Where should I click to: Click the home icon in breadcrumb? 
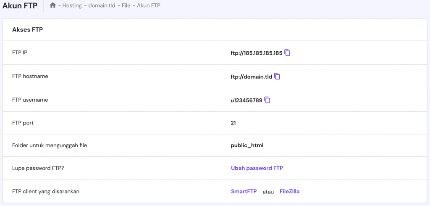[x=53, y=5]
